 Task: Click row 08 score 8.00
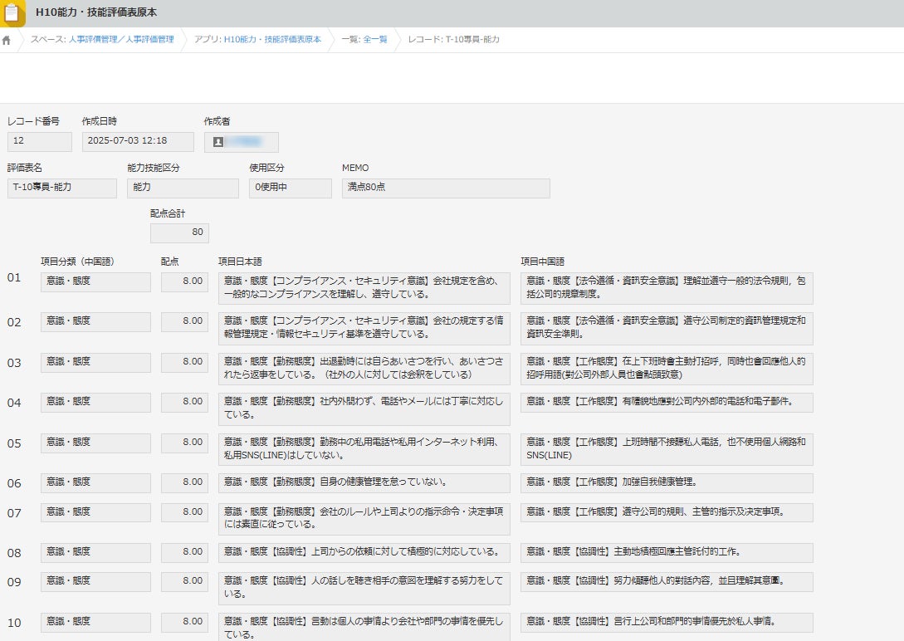tap(184, 553)
